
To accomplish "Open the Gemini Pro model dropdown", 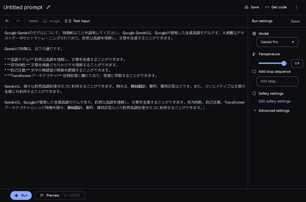I will click(277, 42).
